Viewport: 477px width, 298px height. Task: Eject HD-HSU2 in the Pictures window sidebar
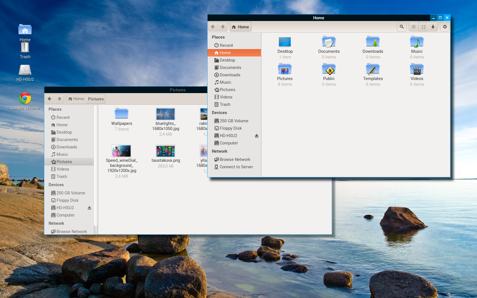[89, 208]
